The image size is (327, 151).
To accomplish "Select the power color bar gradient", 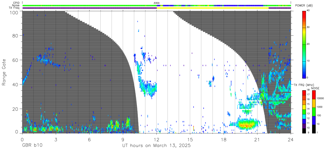I will 304,44.
